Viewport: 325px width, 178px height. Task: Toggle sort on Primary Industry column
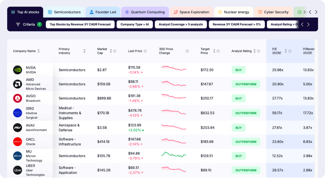tap(84, 51)
